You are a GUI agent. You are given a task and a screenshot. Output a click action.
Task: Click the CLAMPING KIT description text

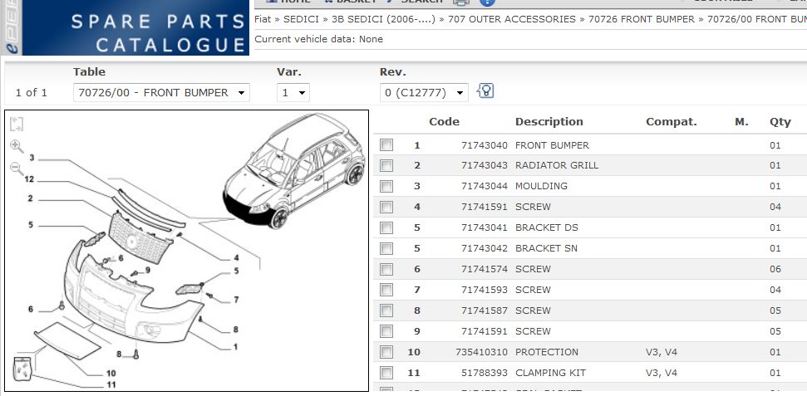tap(551, 373)
